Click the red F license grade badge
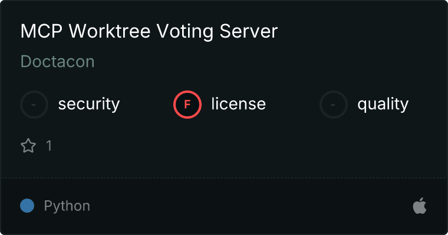The image size is (448, 235). [187, 105]
